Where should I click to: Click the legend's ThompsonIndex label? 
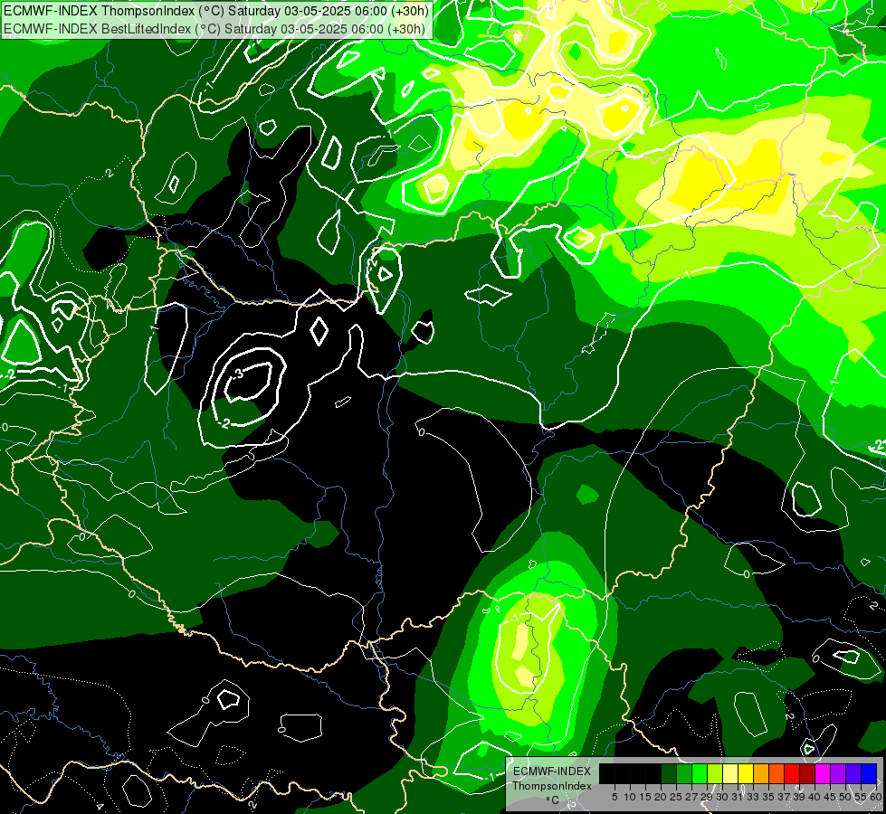pos(552,786)
